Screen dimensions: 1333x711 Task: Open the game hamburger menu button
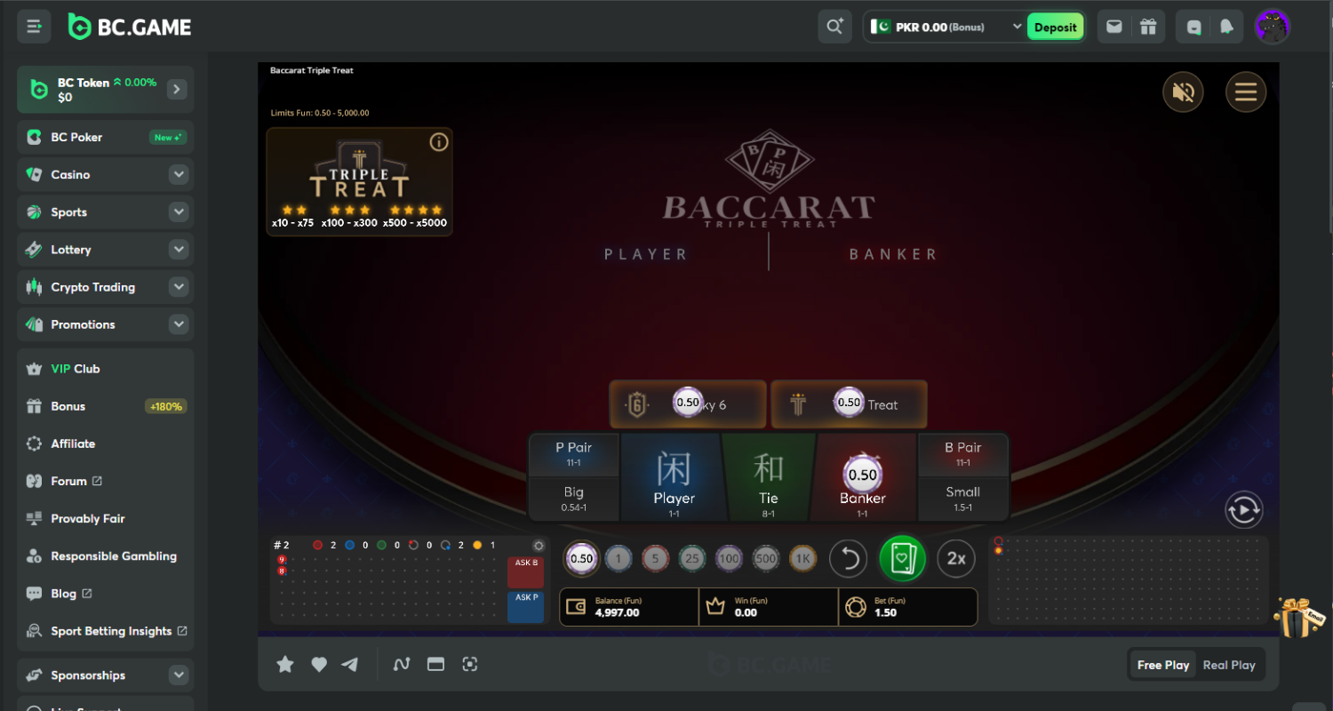(x=1246, y=92)
